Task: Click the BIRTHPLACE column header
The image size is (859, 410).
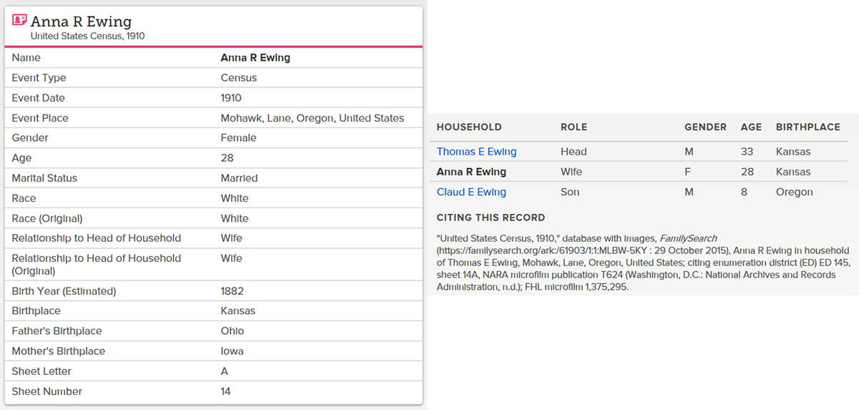Action: pyautogui.click(x=808, y=127)
